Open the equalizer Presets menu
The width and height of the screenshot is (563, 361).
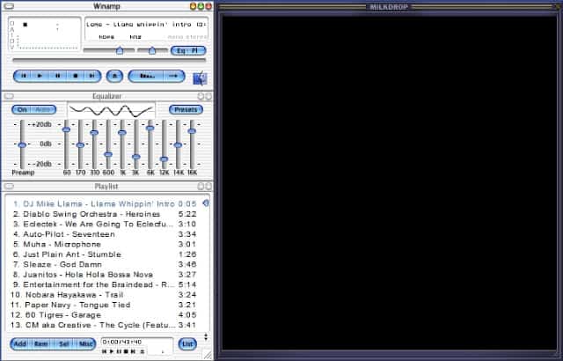[x=186, y=109]
